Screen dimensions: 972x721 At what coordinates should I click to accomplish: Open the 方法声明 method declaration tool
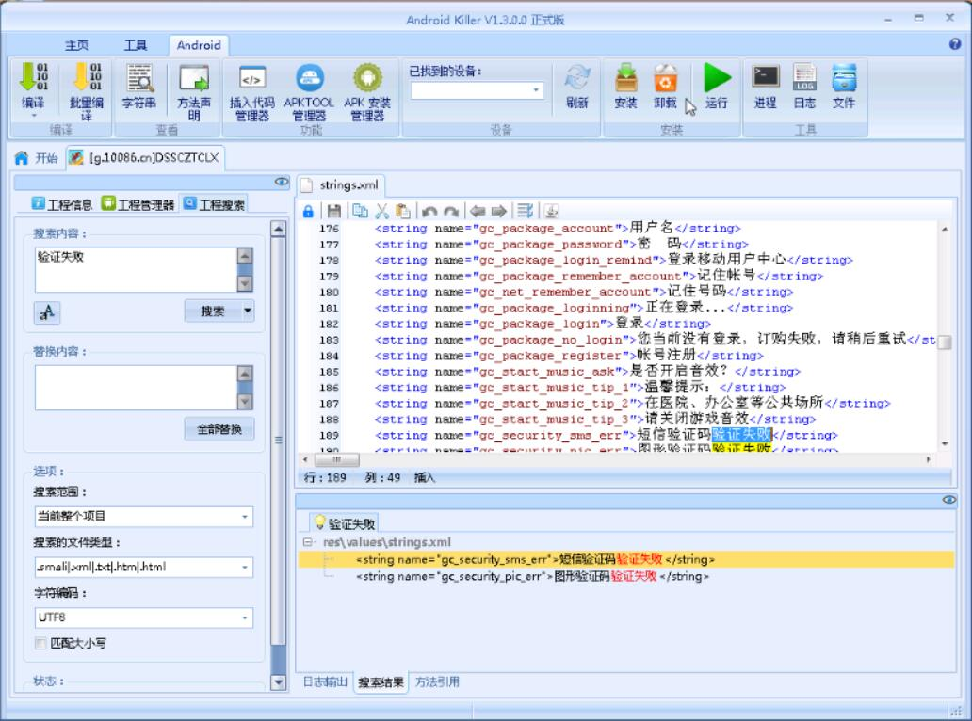pyautogui.click(x=193, y=90)
